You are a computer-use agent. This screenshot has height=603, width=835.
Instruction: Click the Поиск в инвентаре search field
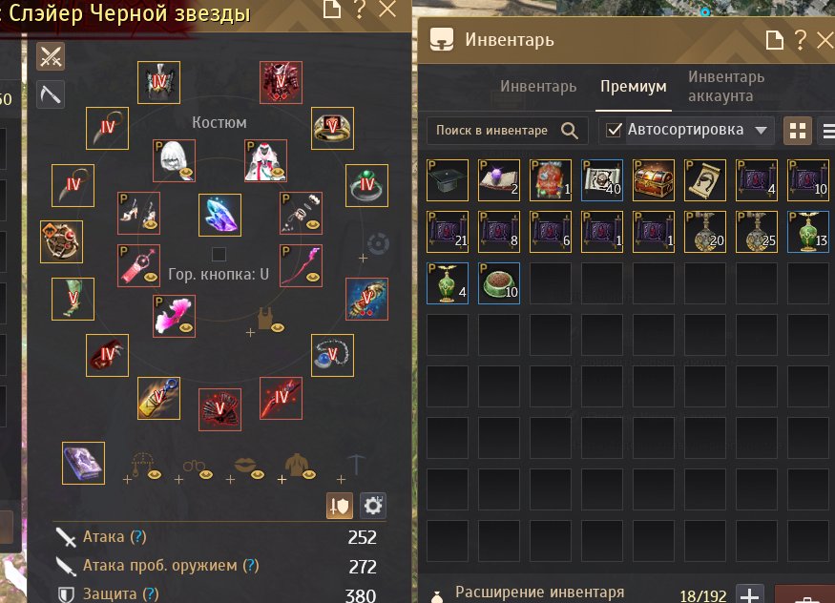pos(507,131)
